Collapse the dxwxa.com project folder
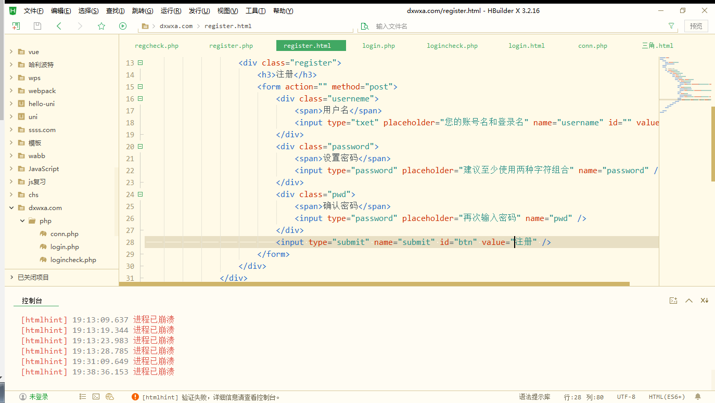The height and width of the screenshot is (403, 715). 11,208
